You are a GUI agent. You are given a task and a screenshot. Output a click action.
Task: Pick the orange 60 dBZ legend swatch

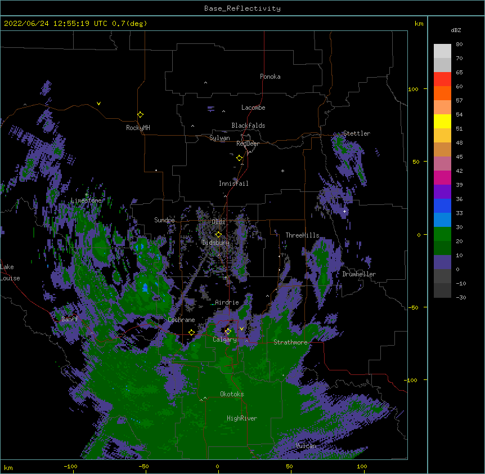442,93
